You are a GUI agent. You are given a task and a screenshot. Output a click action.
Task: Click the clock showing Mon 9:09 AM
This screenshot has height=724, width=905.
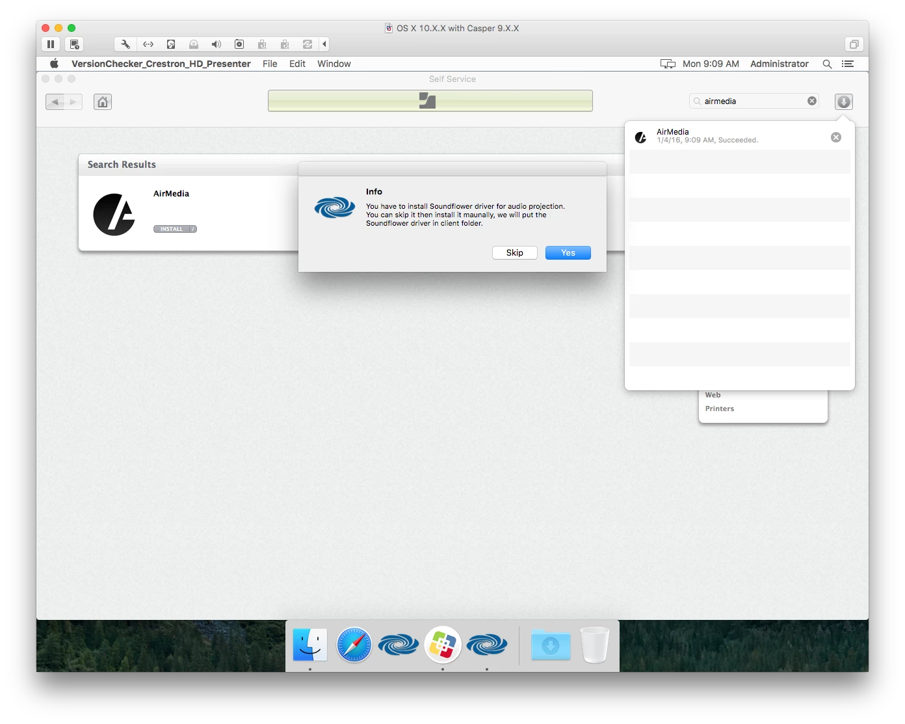point(711,64)
